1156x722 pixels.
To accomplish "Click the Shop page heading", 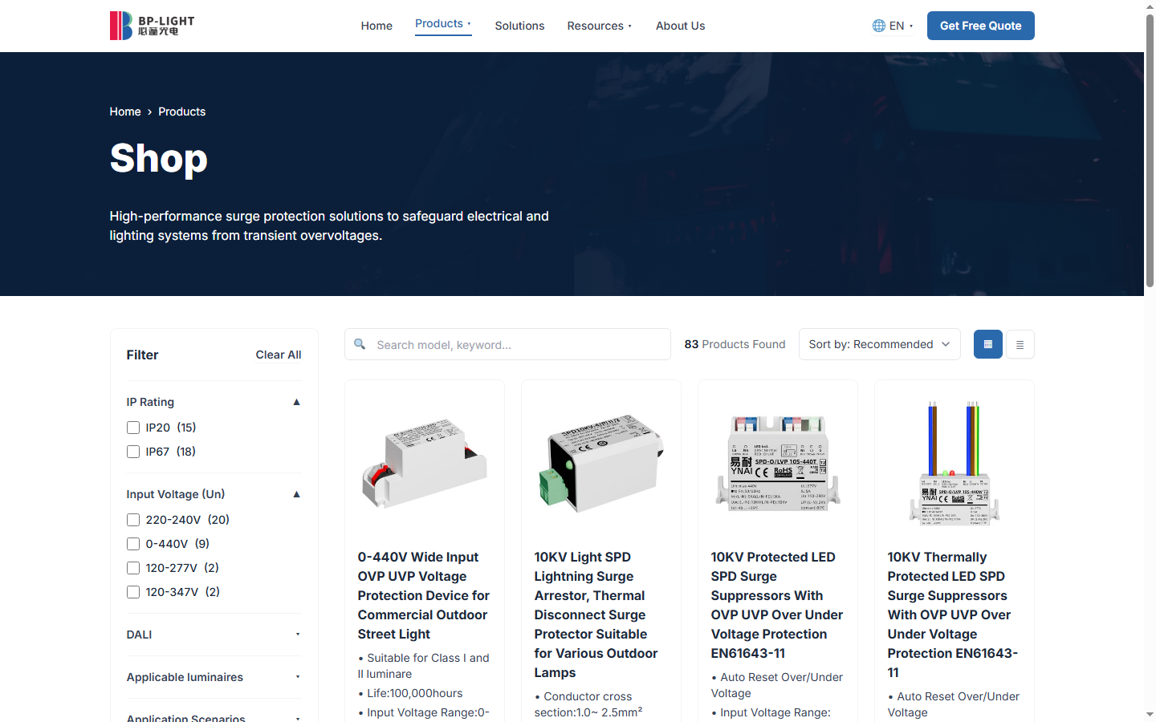I will click(159, 158).
